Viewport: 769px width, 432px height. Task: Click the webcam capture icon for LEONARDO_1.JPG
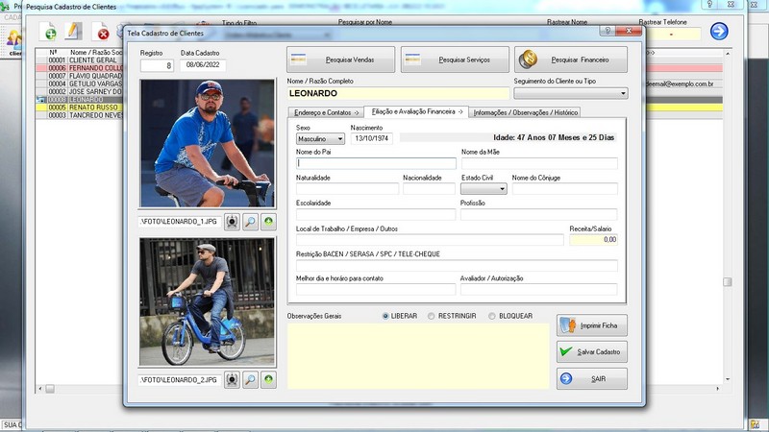tap(233, 222)
